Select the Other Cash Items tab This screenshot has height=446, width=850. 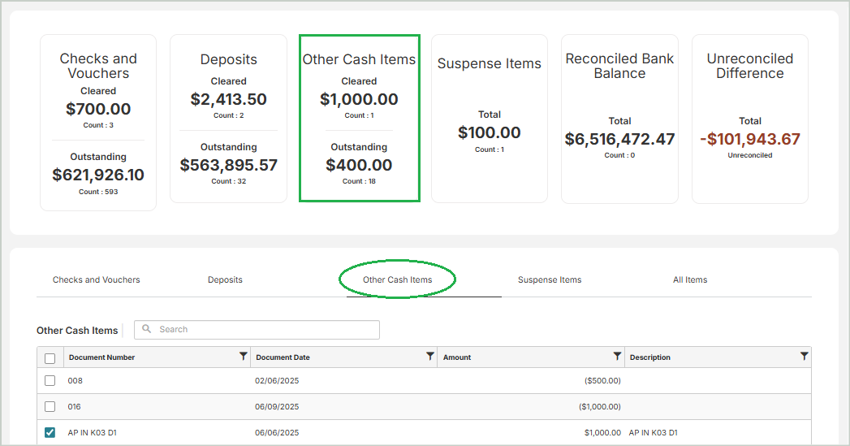(397, 280)
